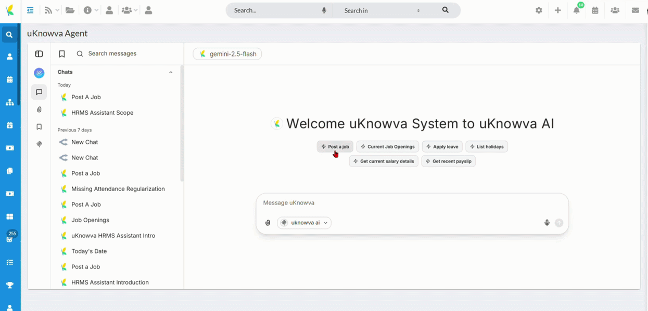Toggle the chat sidebar panel icon
The width and height of the screenshot is (648, 311).
(x=39, y=54)
